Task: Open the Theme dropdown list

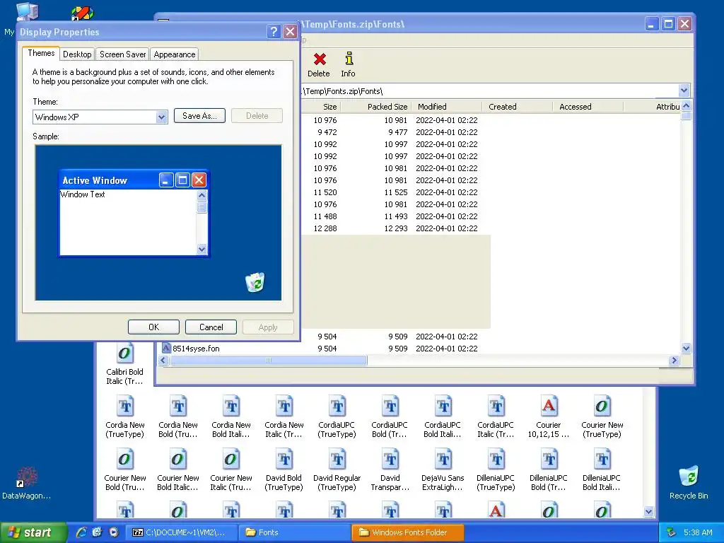Action: [161, 117]
